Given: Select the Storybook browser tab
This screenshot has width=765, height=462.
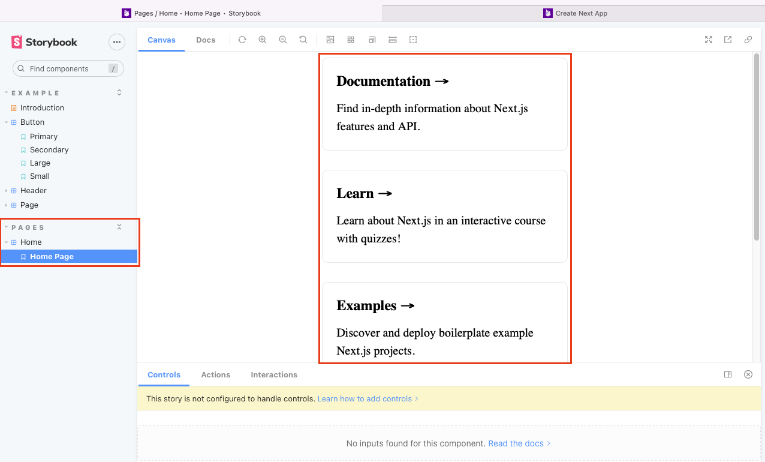Looking at the screenshot, I should pos(192,13).
